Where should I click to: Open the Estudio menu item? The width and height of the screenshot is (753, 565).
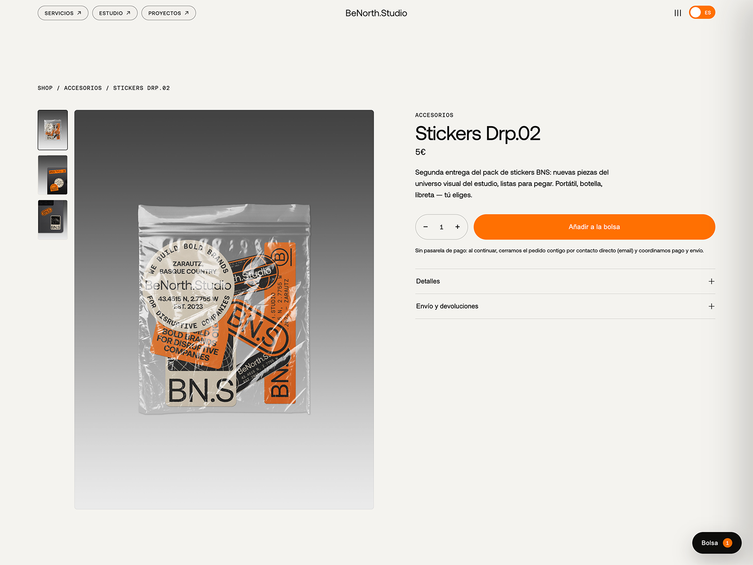115,13
